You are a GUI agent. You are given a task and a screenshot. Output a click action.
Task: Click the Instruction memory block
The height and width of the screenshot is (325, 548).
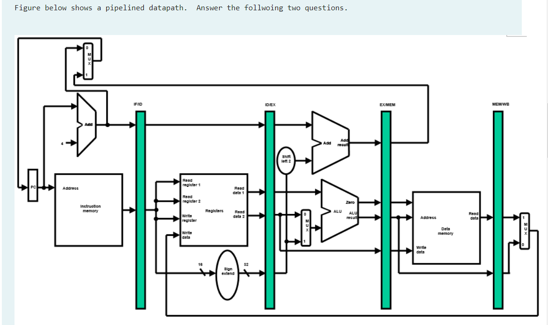tap(89, 209)
